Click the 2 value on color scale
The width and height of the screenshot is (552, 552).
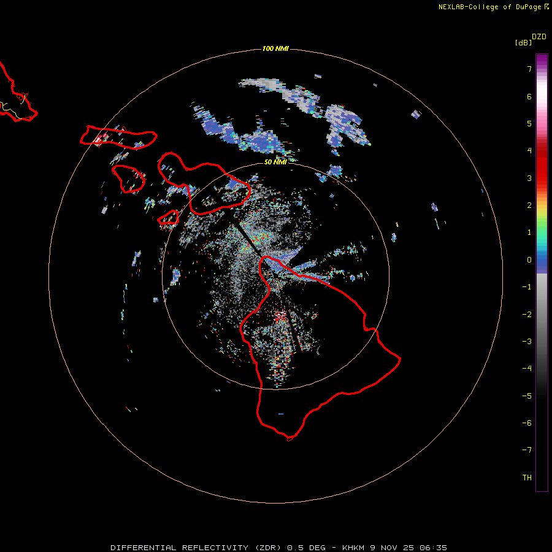point(529,205)
